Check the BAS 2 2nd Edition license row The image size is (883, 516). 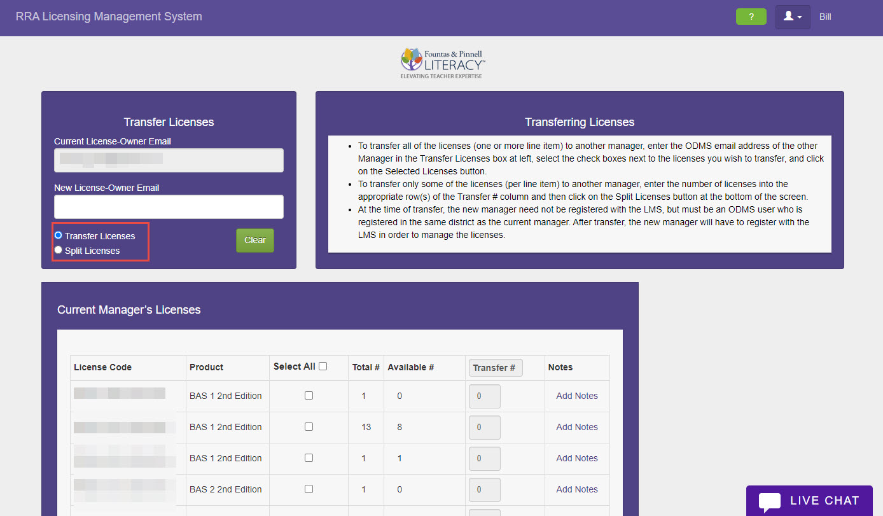(309, 489)
